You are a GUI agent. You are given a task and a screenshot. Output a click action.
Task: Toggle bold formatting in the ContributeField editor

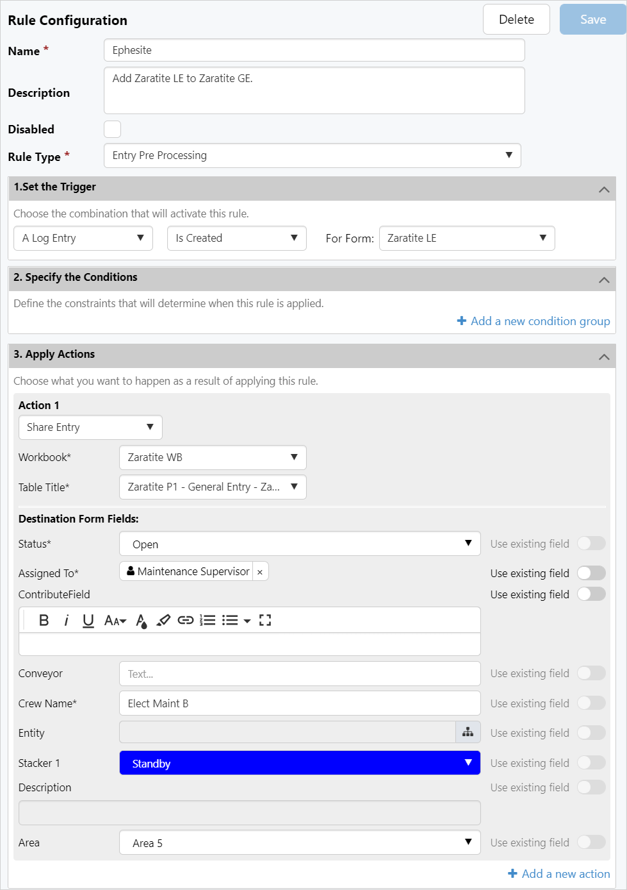(x=44, y=620)
